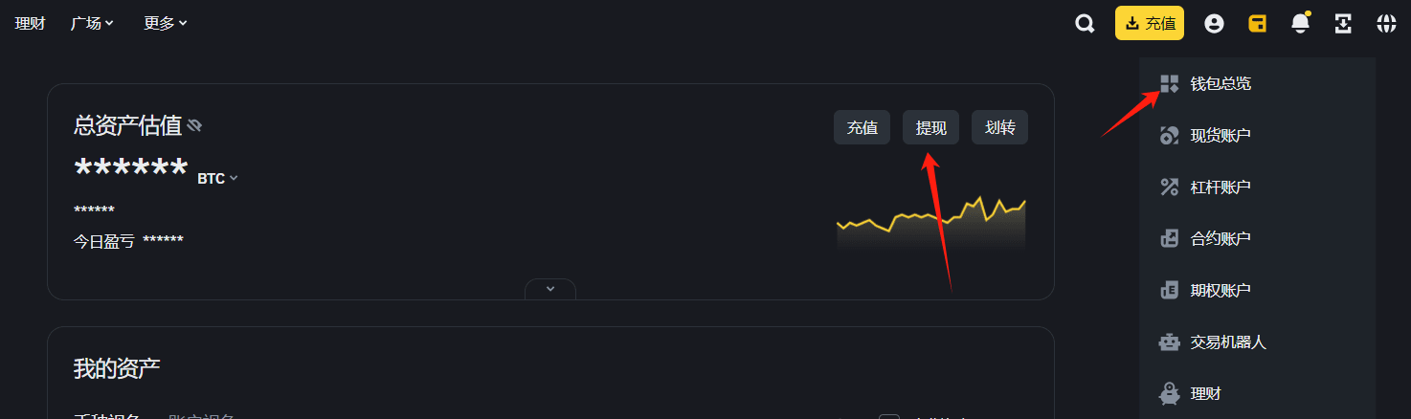The width and height of the screenshot is (1411, 419).
Task: Click the 杠杆账户 percent icon
Action: [1169, 187]
